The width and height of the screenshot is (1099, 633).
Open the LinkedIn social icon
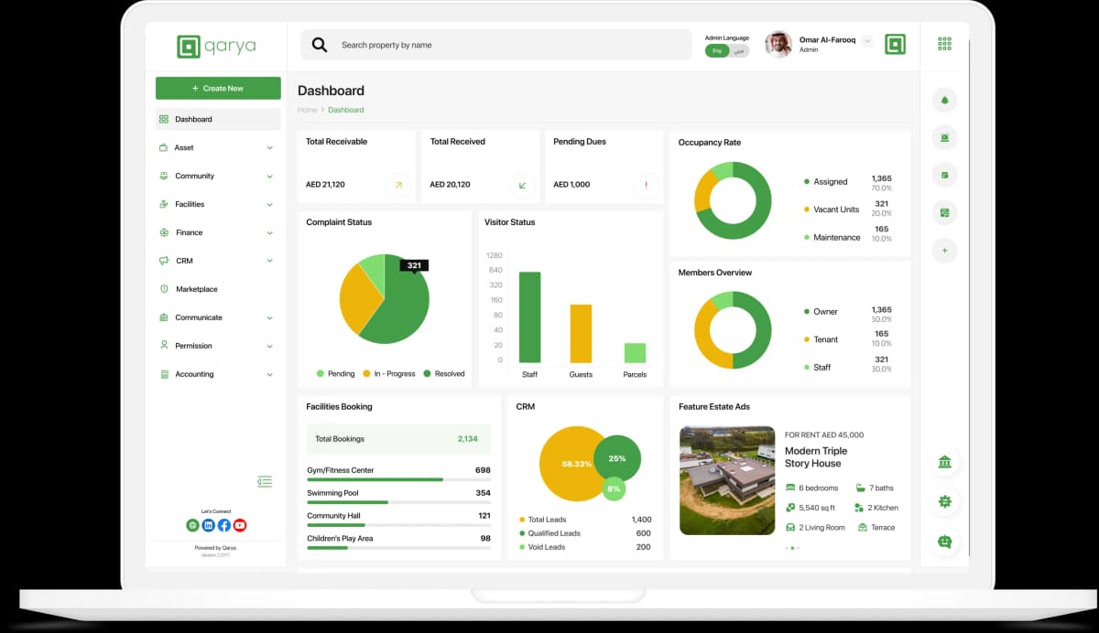208,525
